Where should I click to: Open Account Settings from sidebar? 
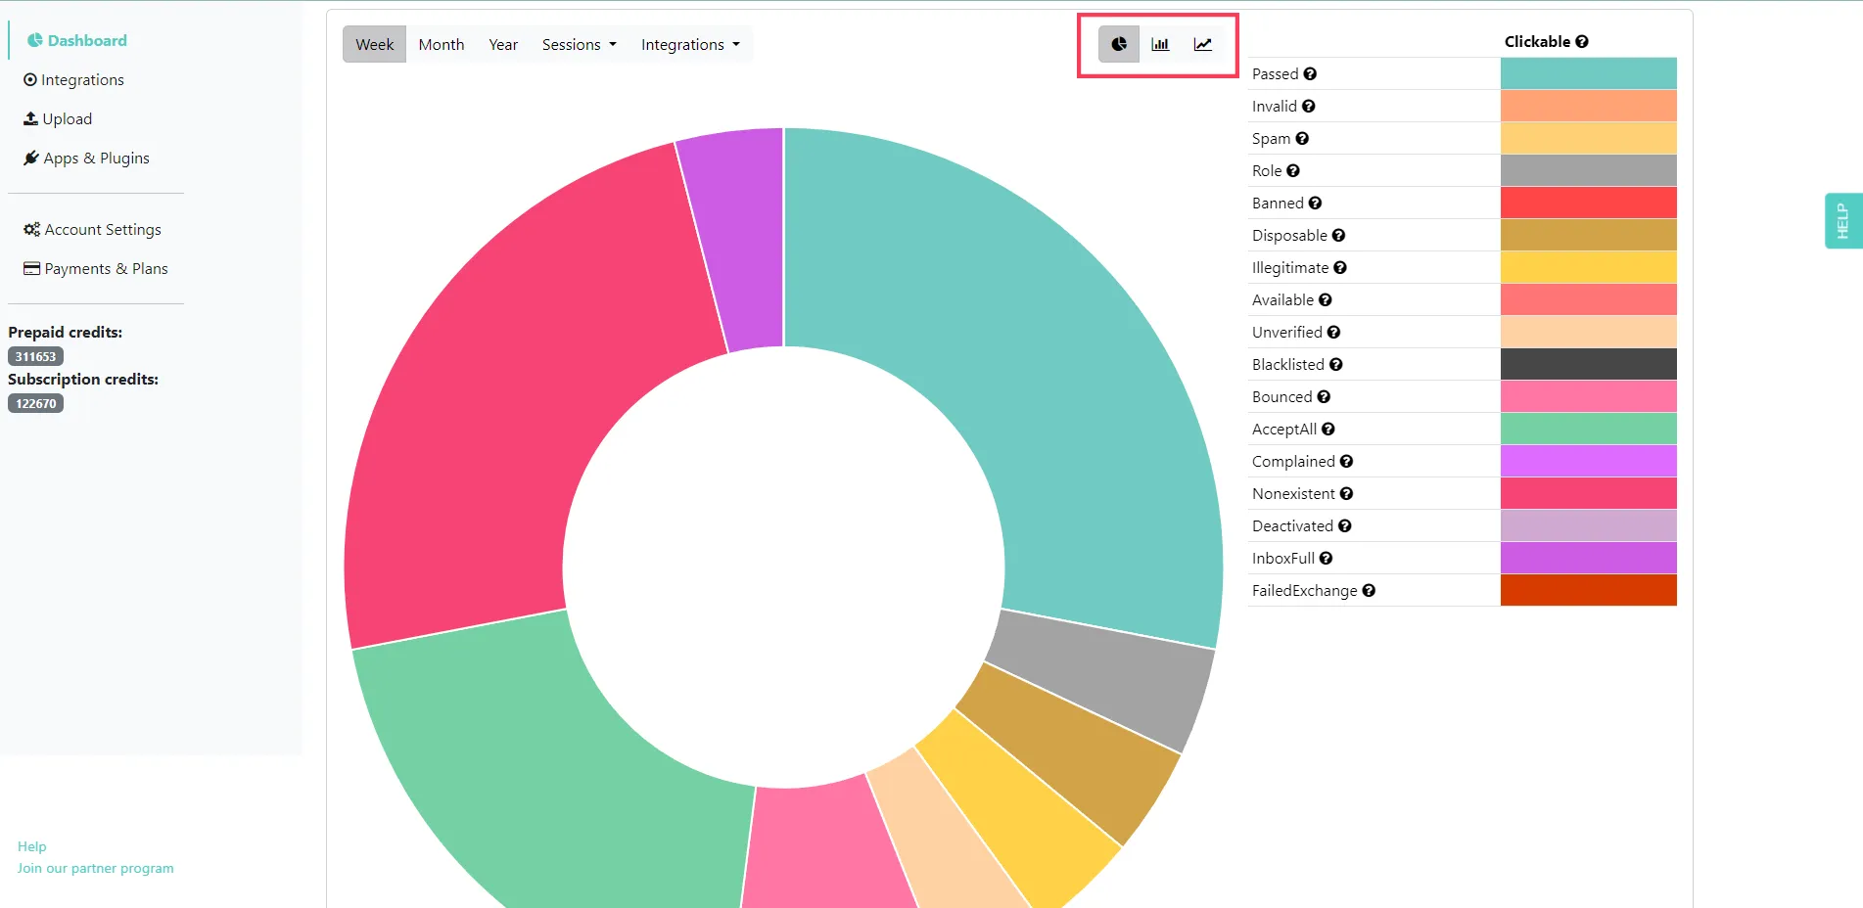click(93, 229)
